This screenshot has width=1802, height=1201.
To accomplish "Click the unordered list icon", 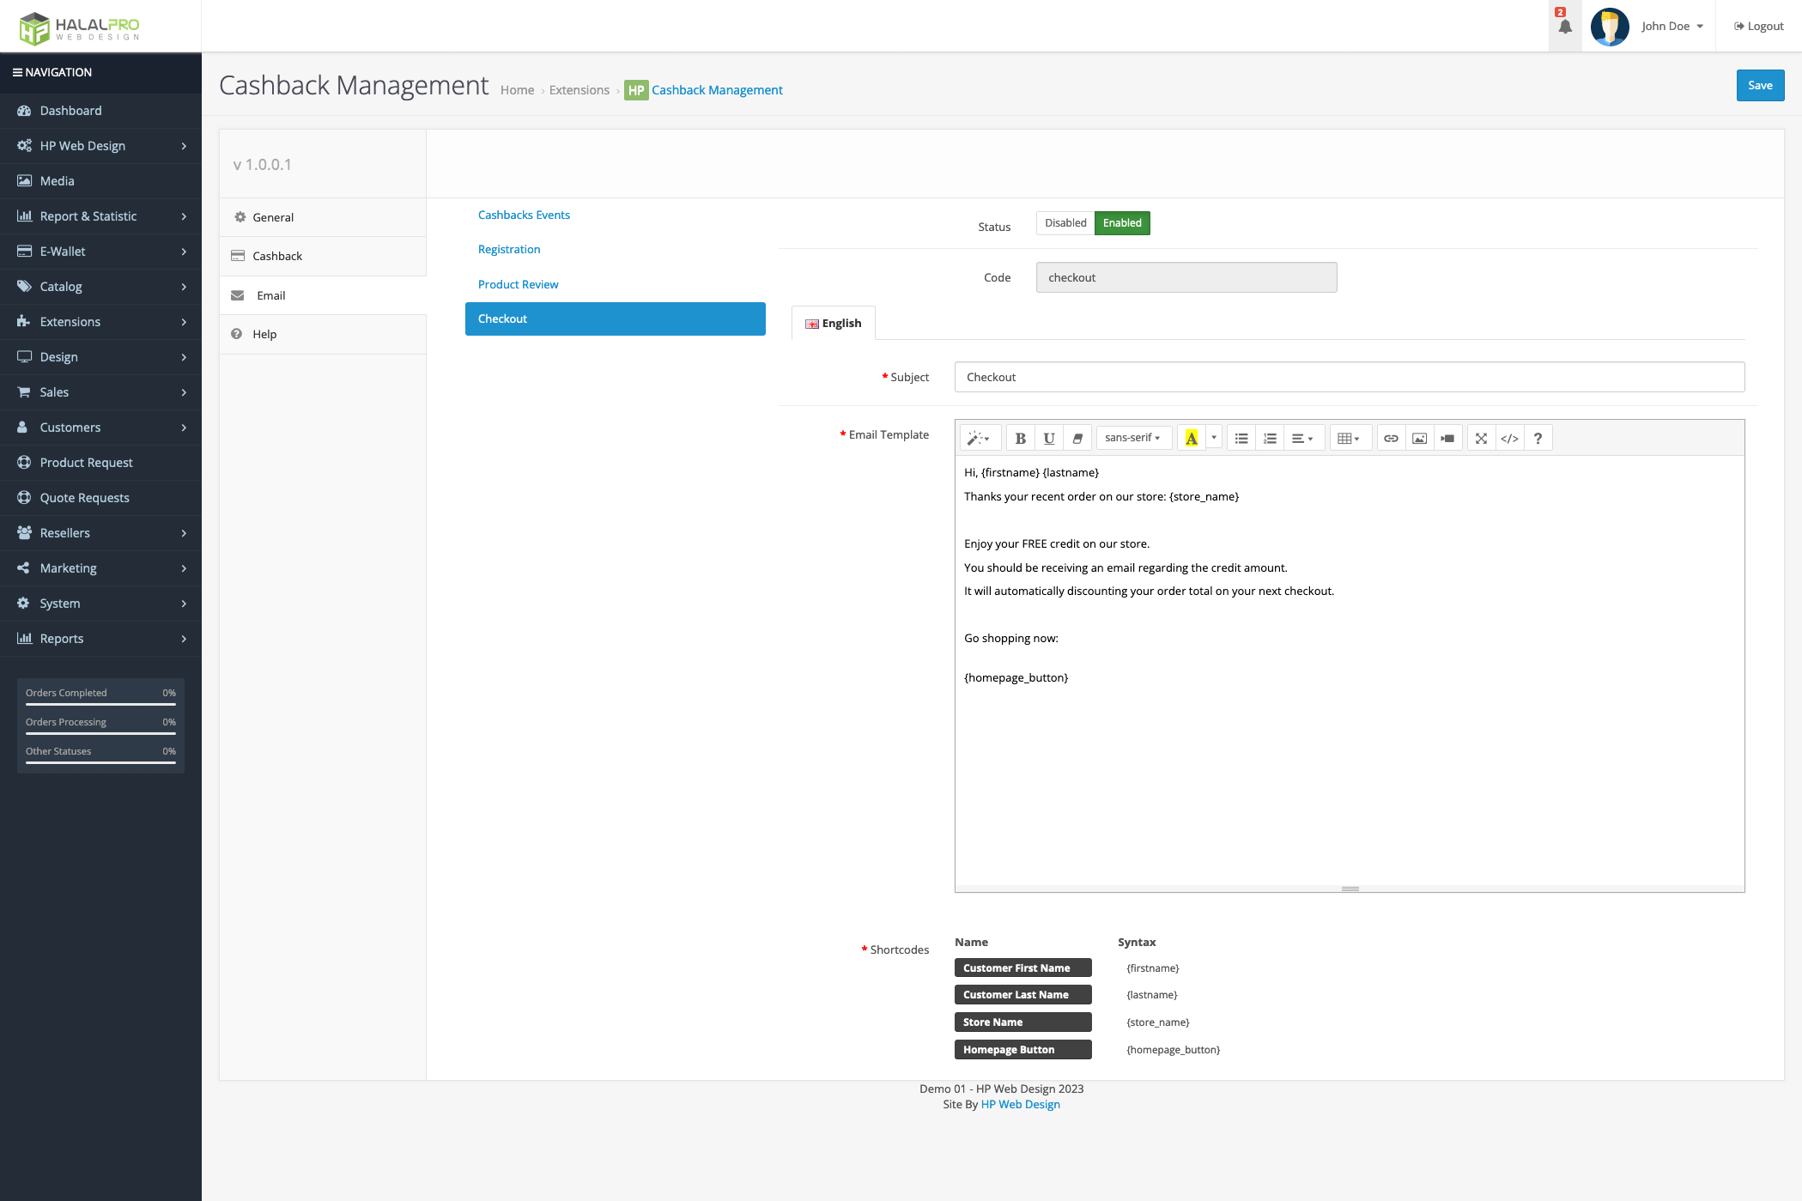I will click(x=1241, y=438).
